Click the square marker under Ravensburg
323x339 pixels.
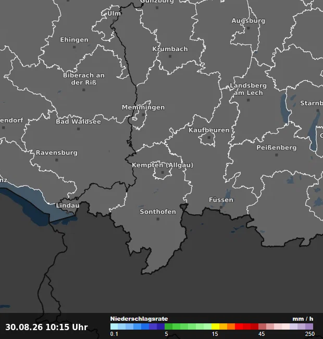[57, 160]
